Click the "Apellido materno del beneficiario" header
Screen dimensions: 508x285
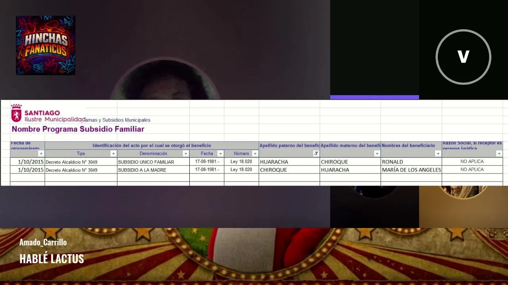350,146
